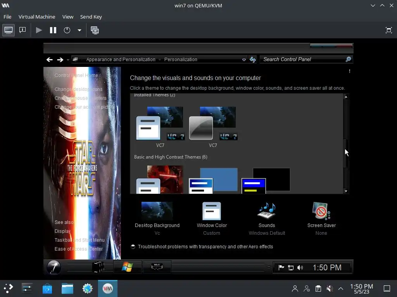Open Troubleshoot transparency and Aero effects link
The image size is (397, 297).
click(205, 246)
